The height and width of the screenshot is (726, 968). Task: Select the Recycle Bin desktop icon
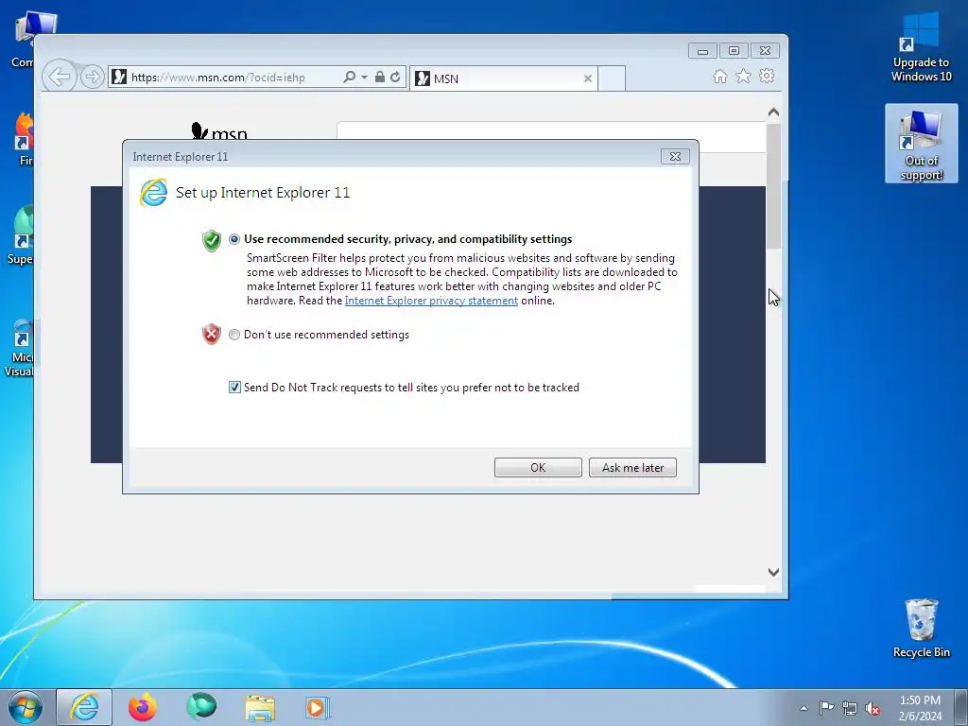tap(921, 629)
